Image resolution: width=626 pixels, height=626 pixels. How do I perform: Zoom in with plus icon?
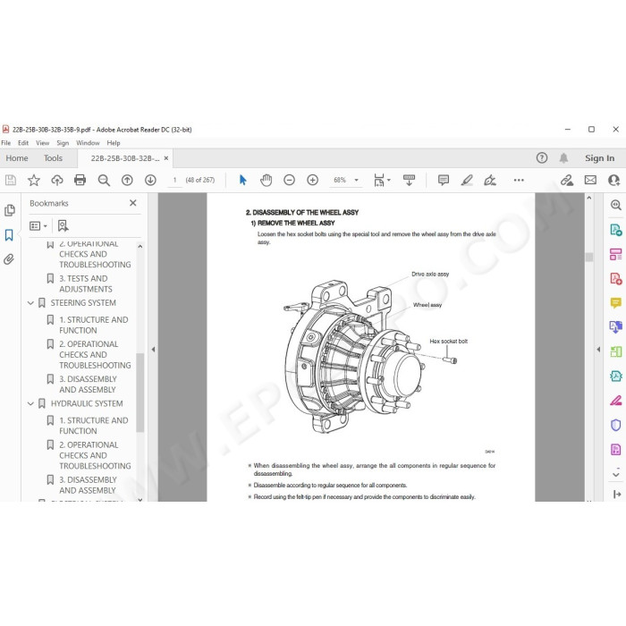[x=312, y=180]
